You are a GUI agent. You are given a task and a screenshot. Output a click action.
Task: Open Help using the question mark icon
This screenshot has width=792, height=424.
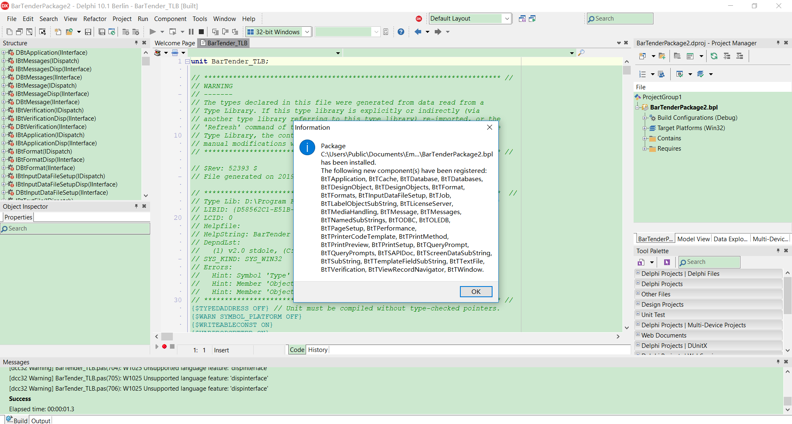[x=401, y=32]
